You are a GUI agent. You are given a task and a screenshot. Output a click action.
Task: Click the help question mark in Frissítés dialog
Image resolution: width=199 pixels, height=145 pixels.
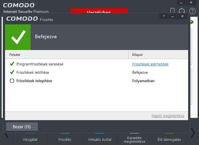pos(164,16)
